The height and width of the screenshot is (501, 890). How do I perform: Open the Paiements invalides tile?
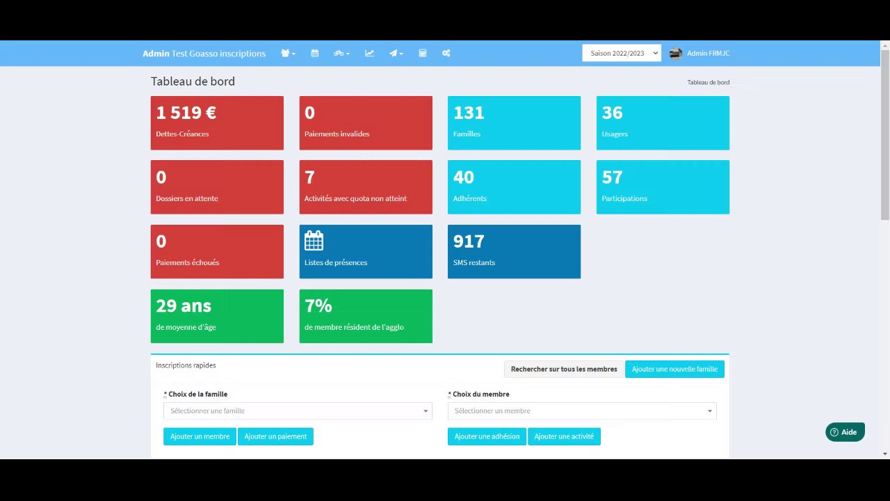coord(366,123)
